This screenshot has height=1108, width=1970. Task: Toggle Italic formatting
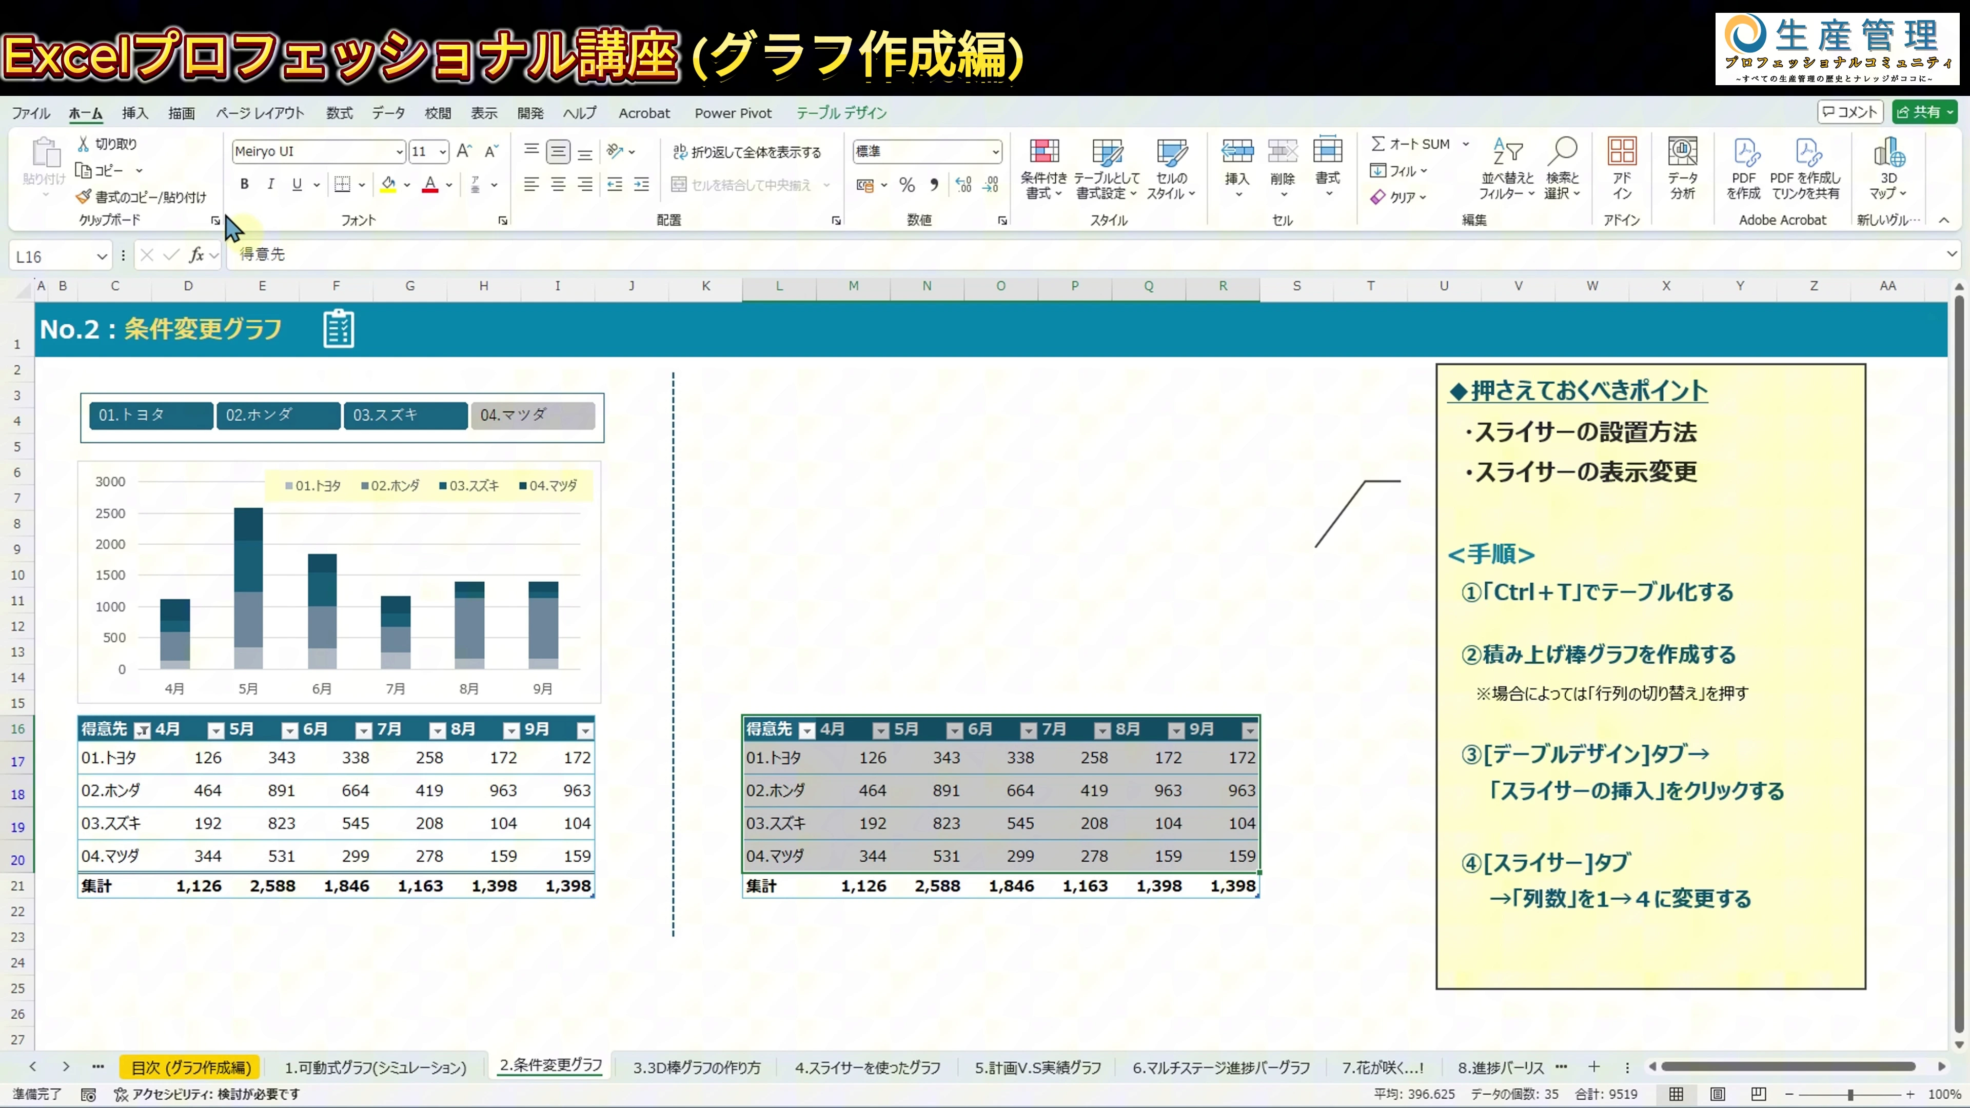pos(270,184)
